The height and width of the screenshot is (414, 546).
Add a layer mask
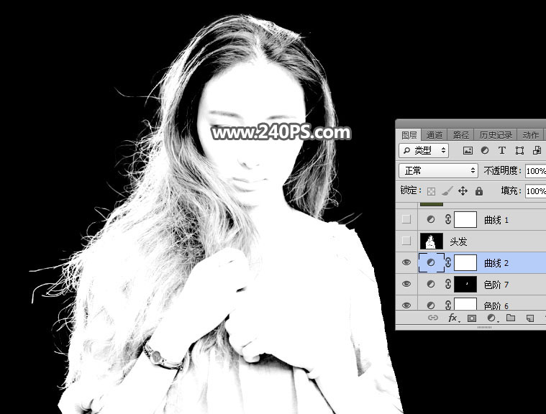472,318
